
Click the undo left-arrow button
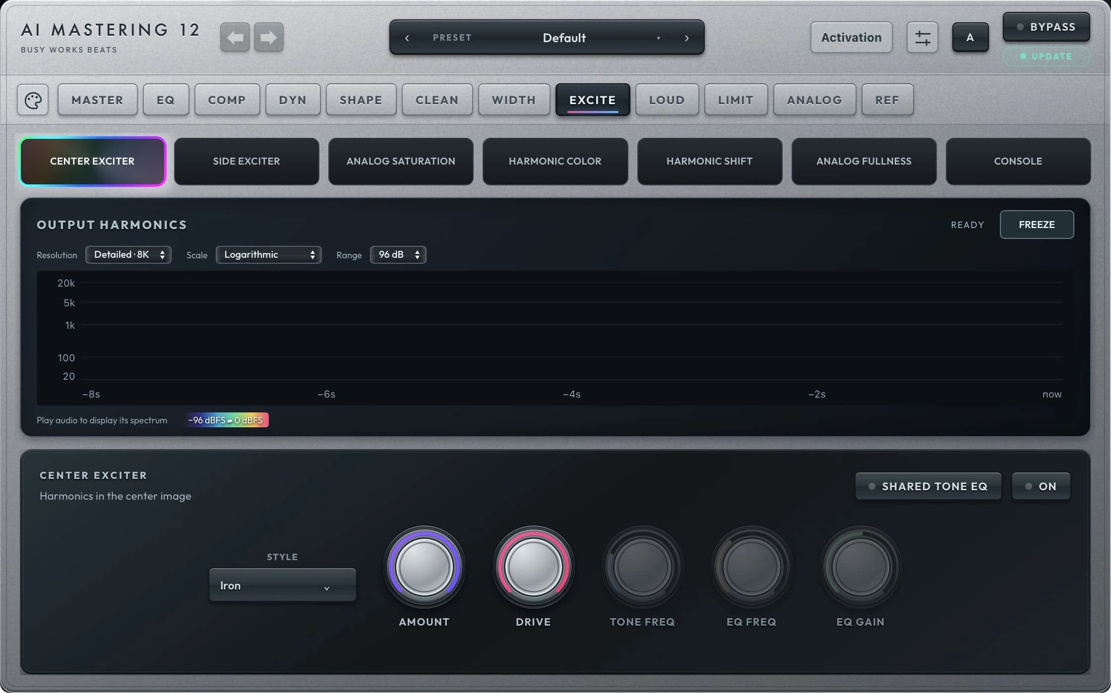(235, 37)
